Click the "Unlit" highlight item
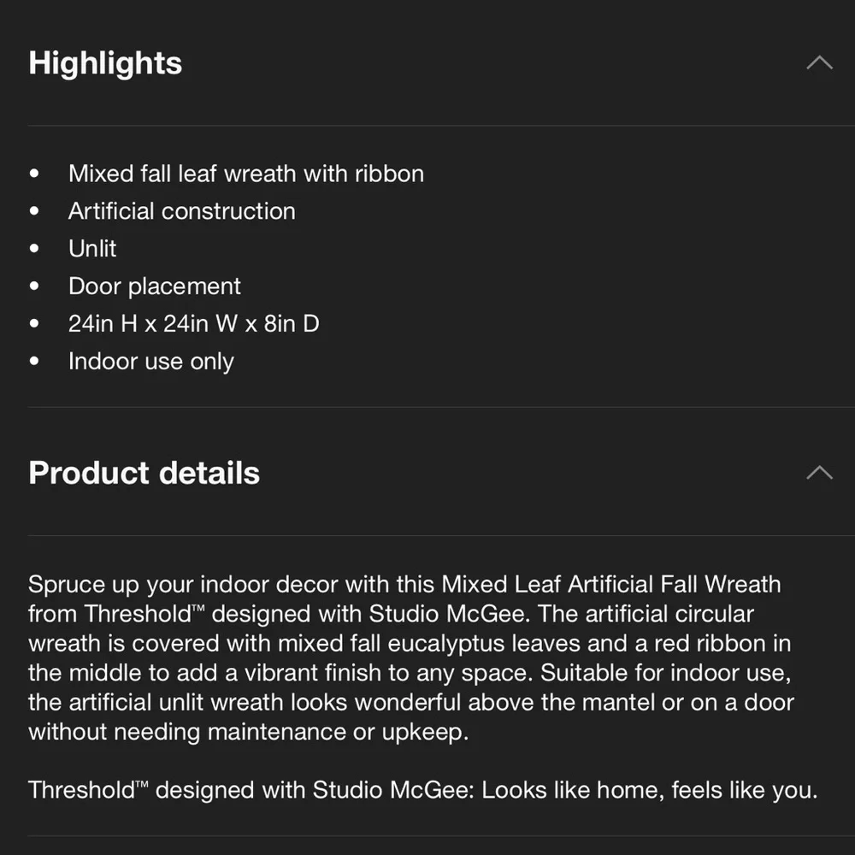855x855 pixels. coord(92,249)
